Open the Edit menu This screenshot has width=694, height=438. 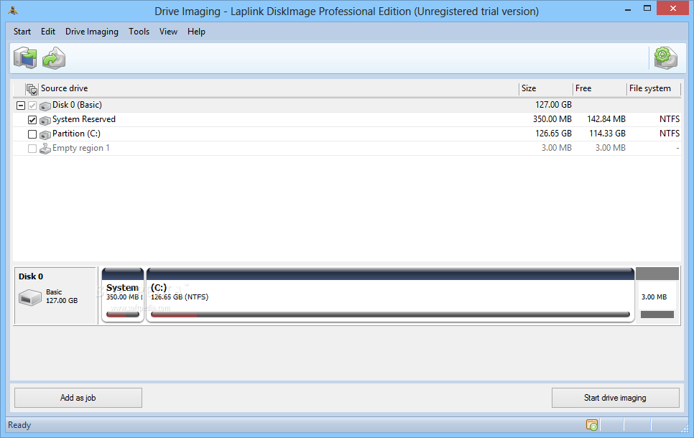pyautogui.click(x=48, y=32)
